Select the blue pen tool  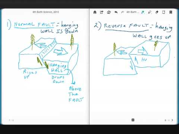pyautogui.click(x=143, y=12)
